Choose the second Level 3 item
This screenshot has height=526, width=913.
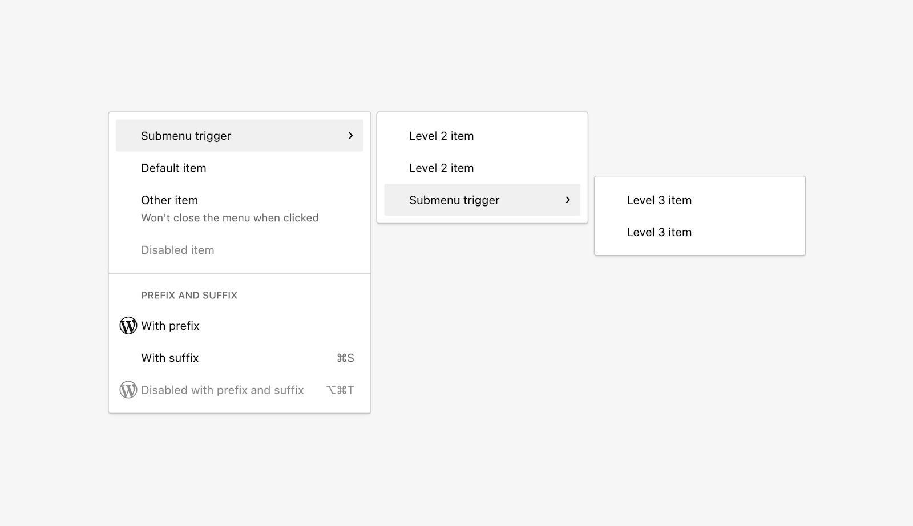pyautogui.click(x=700, y=232)
